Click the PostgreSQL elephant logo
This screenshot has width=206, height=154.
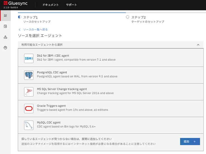coord(29,75)
